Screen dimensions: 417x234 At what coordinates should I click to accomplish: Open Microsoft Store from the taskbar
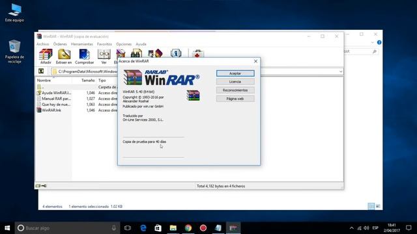click(158, 228)
